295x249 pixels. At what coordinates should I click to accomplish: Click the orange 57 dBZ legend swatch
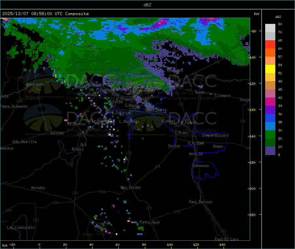[270, 53]
